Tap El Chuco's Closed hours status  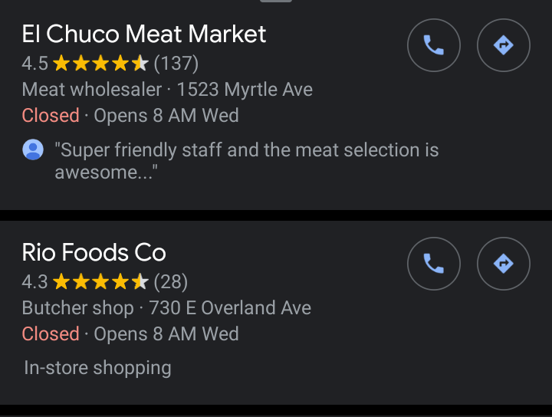[x=51, y=116]
